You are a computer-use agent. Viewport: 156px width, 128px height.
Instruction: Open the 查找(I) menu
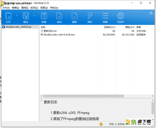tap(25, 8)
